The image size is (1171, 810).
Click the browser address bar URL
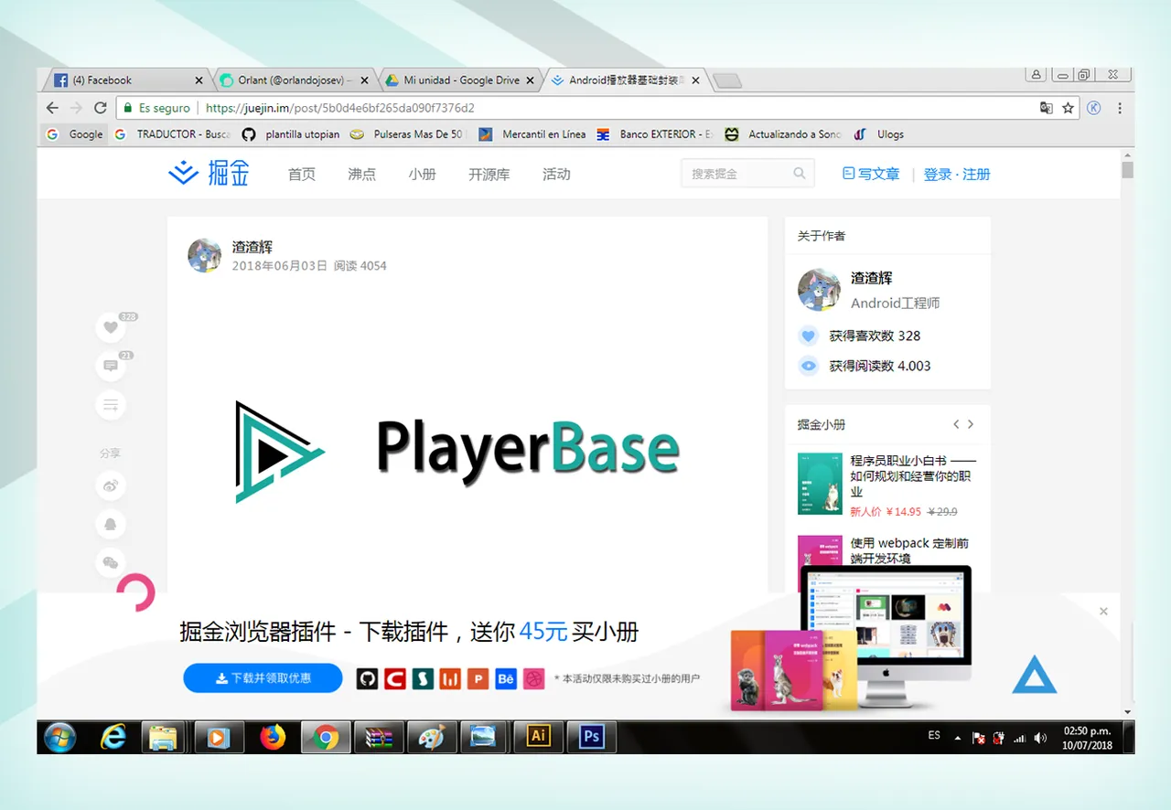340,108
